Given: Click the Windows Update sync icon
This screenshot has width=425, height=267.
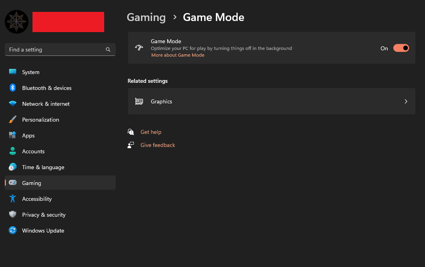Looking at the screenshot, I should click(x=12, y=230).
